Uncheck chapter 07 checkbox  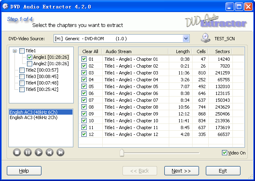click(84, 100)
